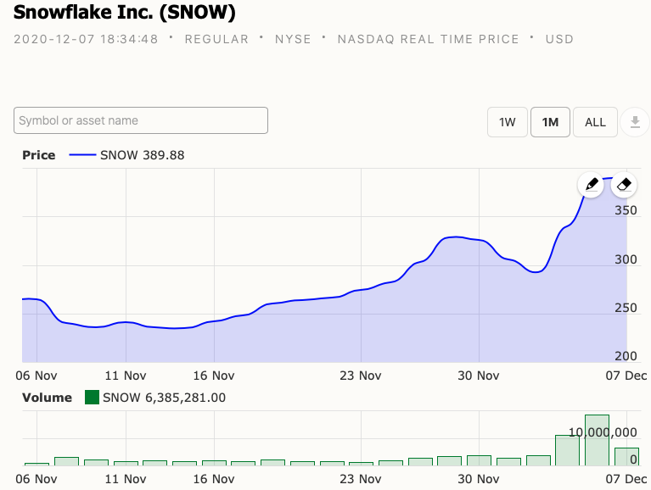Click the first volume bar at 06 Nov

coord(36,463)
